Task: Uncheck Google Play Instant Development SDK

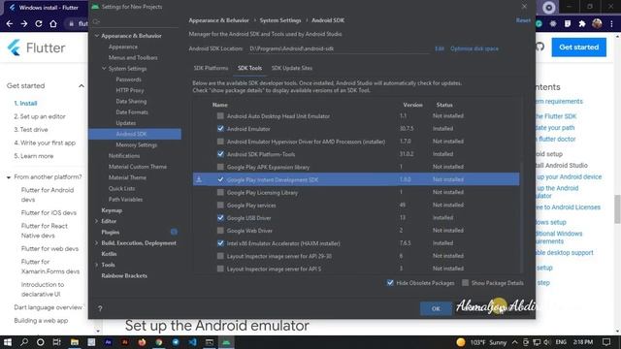Action: pos(220,179)
